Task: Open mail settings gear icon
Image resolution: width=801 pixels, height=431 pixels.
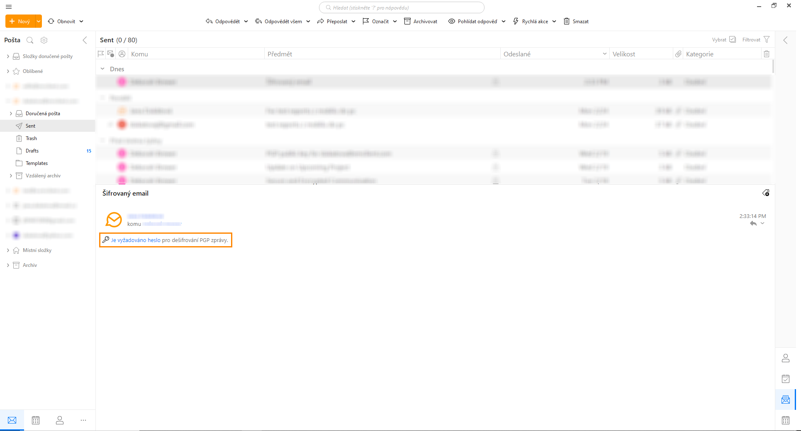Action: click(44, 40)
